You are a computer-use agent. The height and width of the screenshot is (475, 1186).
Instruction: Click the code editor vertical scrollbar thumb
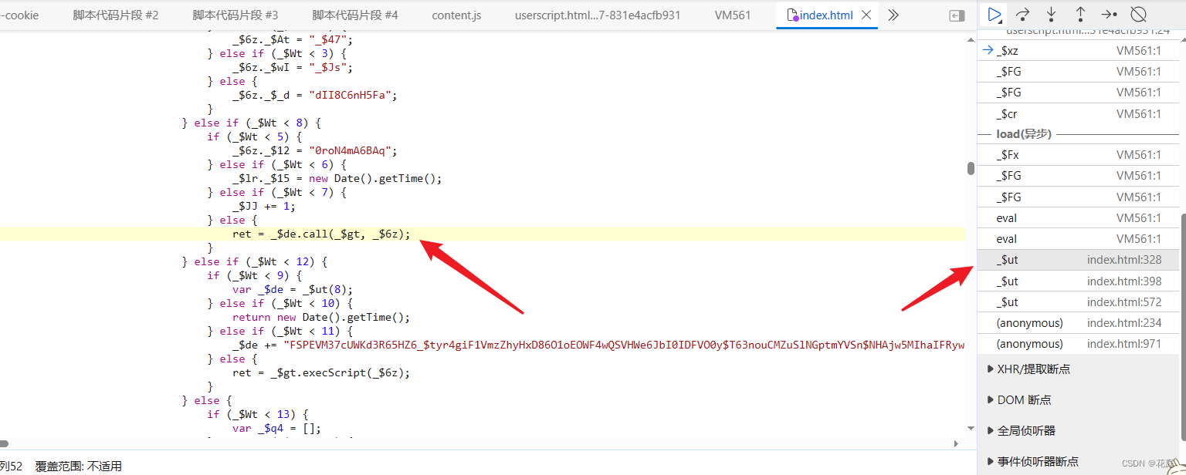971,169
